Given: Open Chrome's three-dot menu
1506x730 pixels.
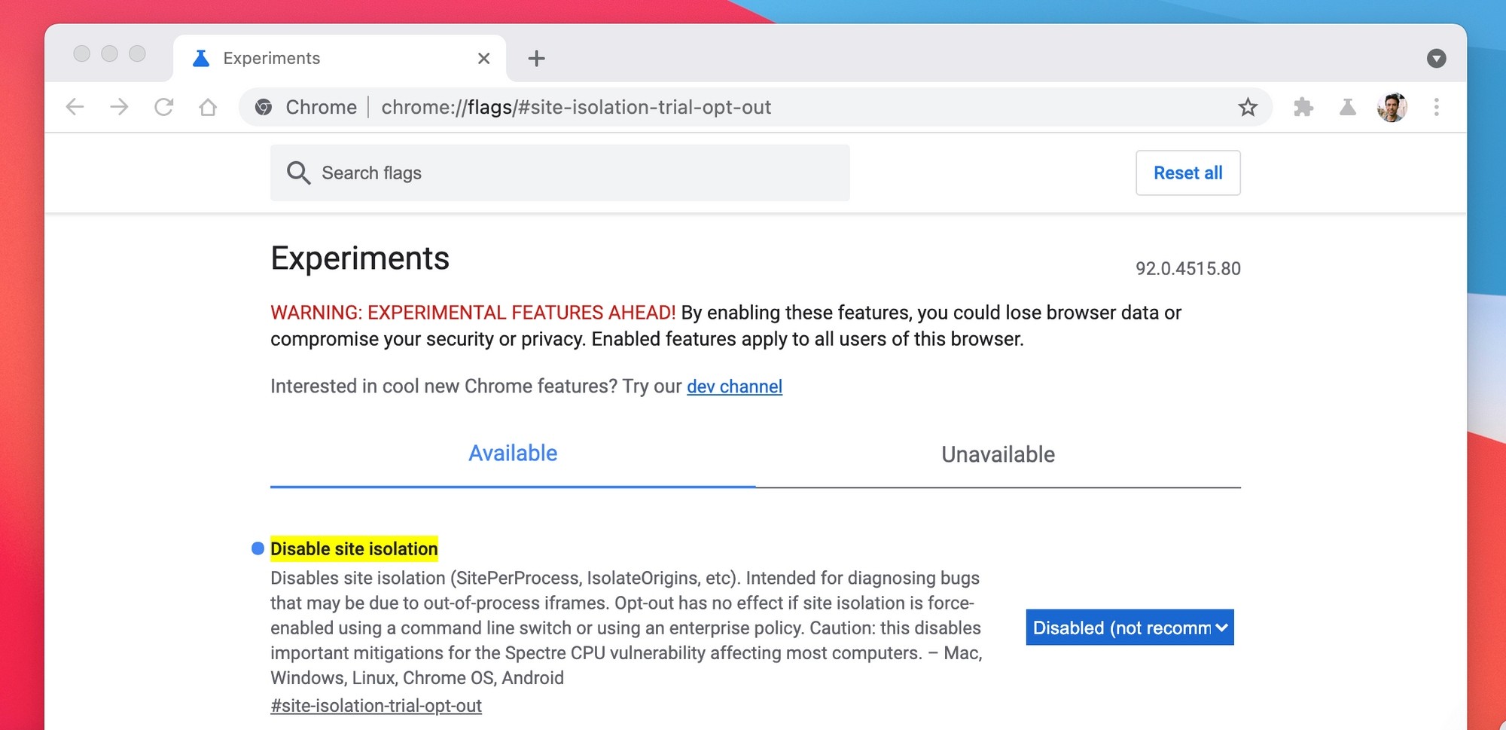Looking at the screenshot, I should point(1436,107).
